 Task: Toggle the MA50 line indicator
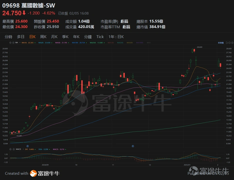point(62,43)
